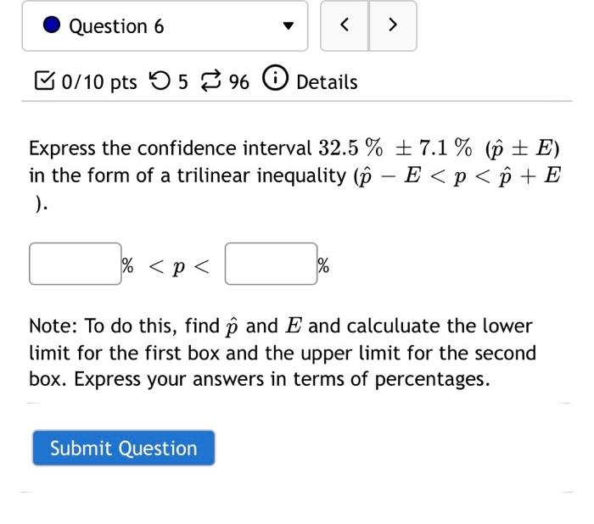This screenshot has width=594, height=524.
Task: Click the 0/10 pts score text
Action: (x=99, y=82)
